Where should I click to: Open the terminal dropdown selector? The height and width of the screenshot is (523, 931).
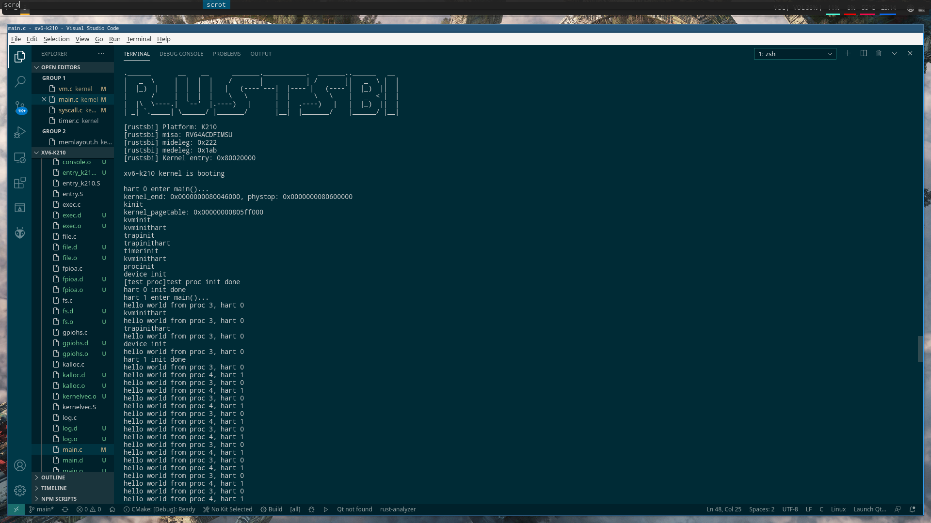click(830, 53)
